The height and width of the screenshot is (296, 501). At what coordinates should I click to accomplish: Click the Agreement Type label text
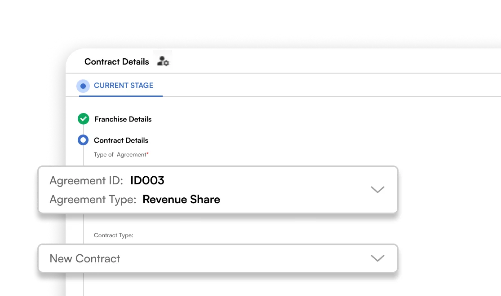93,200
